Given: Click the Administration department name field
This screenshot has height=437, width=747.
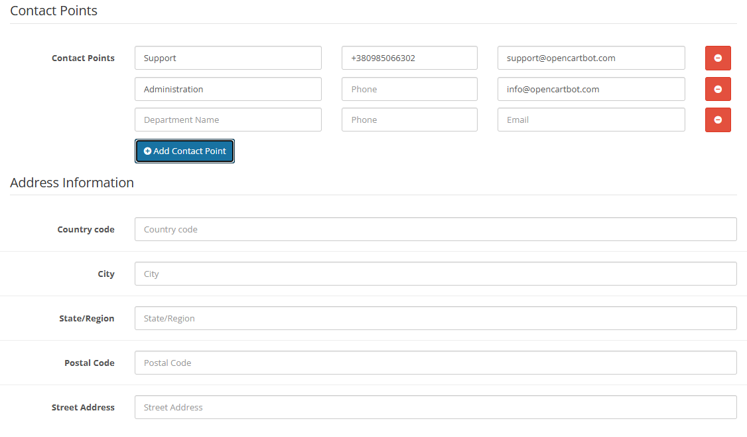Looking at the screenshot, I should tap(228, 89).
